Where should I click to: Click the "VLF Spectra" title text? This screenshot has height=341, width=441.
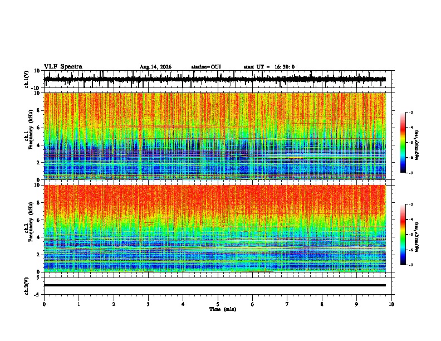coord(63,67)
